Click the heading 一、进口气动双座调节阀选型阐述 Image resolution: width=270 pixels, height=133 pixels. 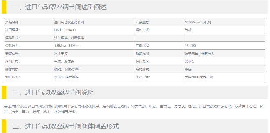(60, 7)
